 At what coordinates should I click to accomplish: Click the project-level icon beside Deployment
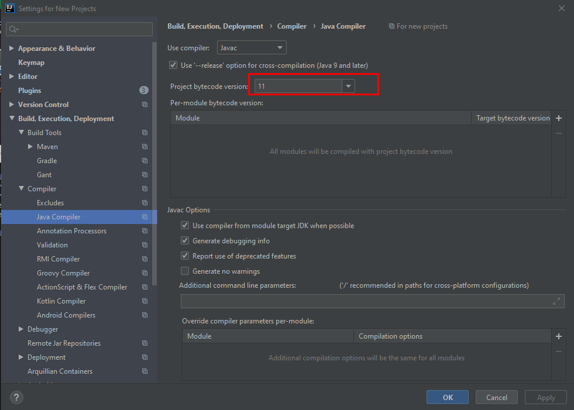click(x=145, y=357)
